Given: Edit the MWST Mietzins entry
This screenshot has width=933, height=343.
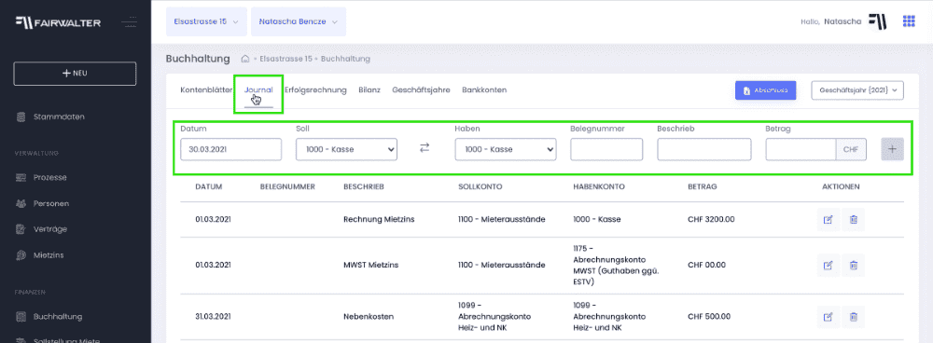Looking at the screenshot, I should tap(828, 265).
